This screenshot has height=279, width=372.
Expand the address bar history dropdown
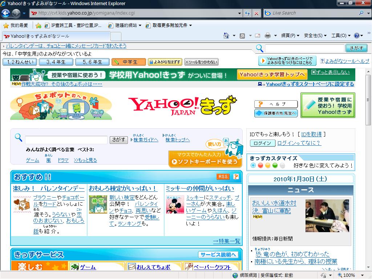[x=239, y=13]
